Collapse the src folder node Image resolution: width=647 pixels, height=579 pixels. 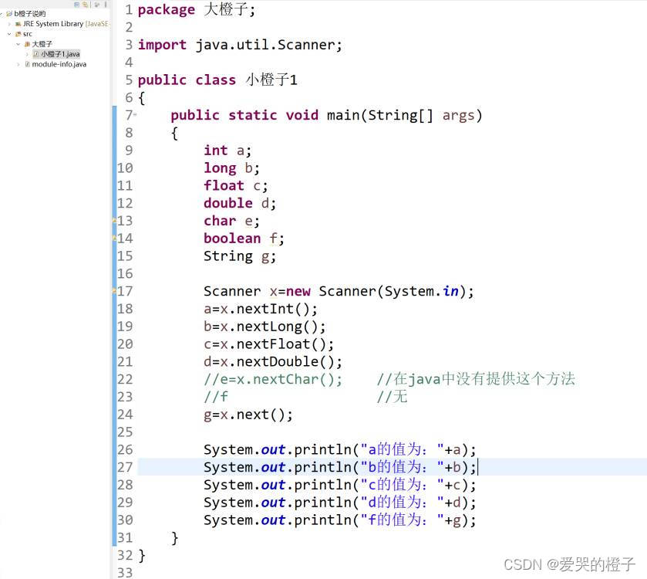pos(9,34)
